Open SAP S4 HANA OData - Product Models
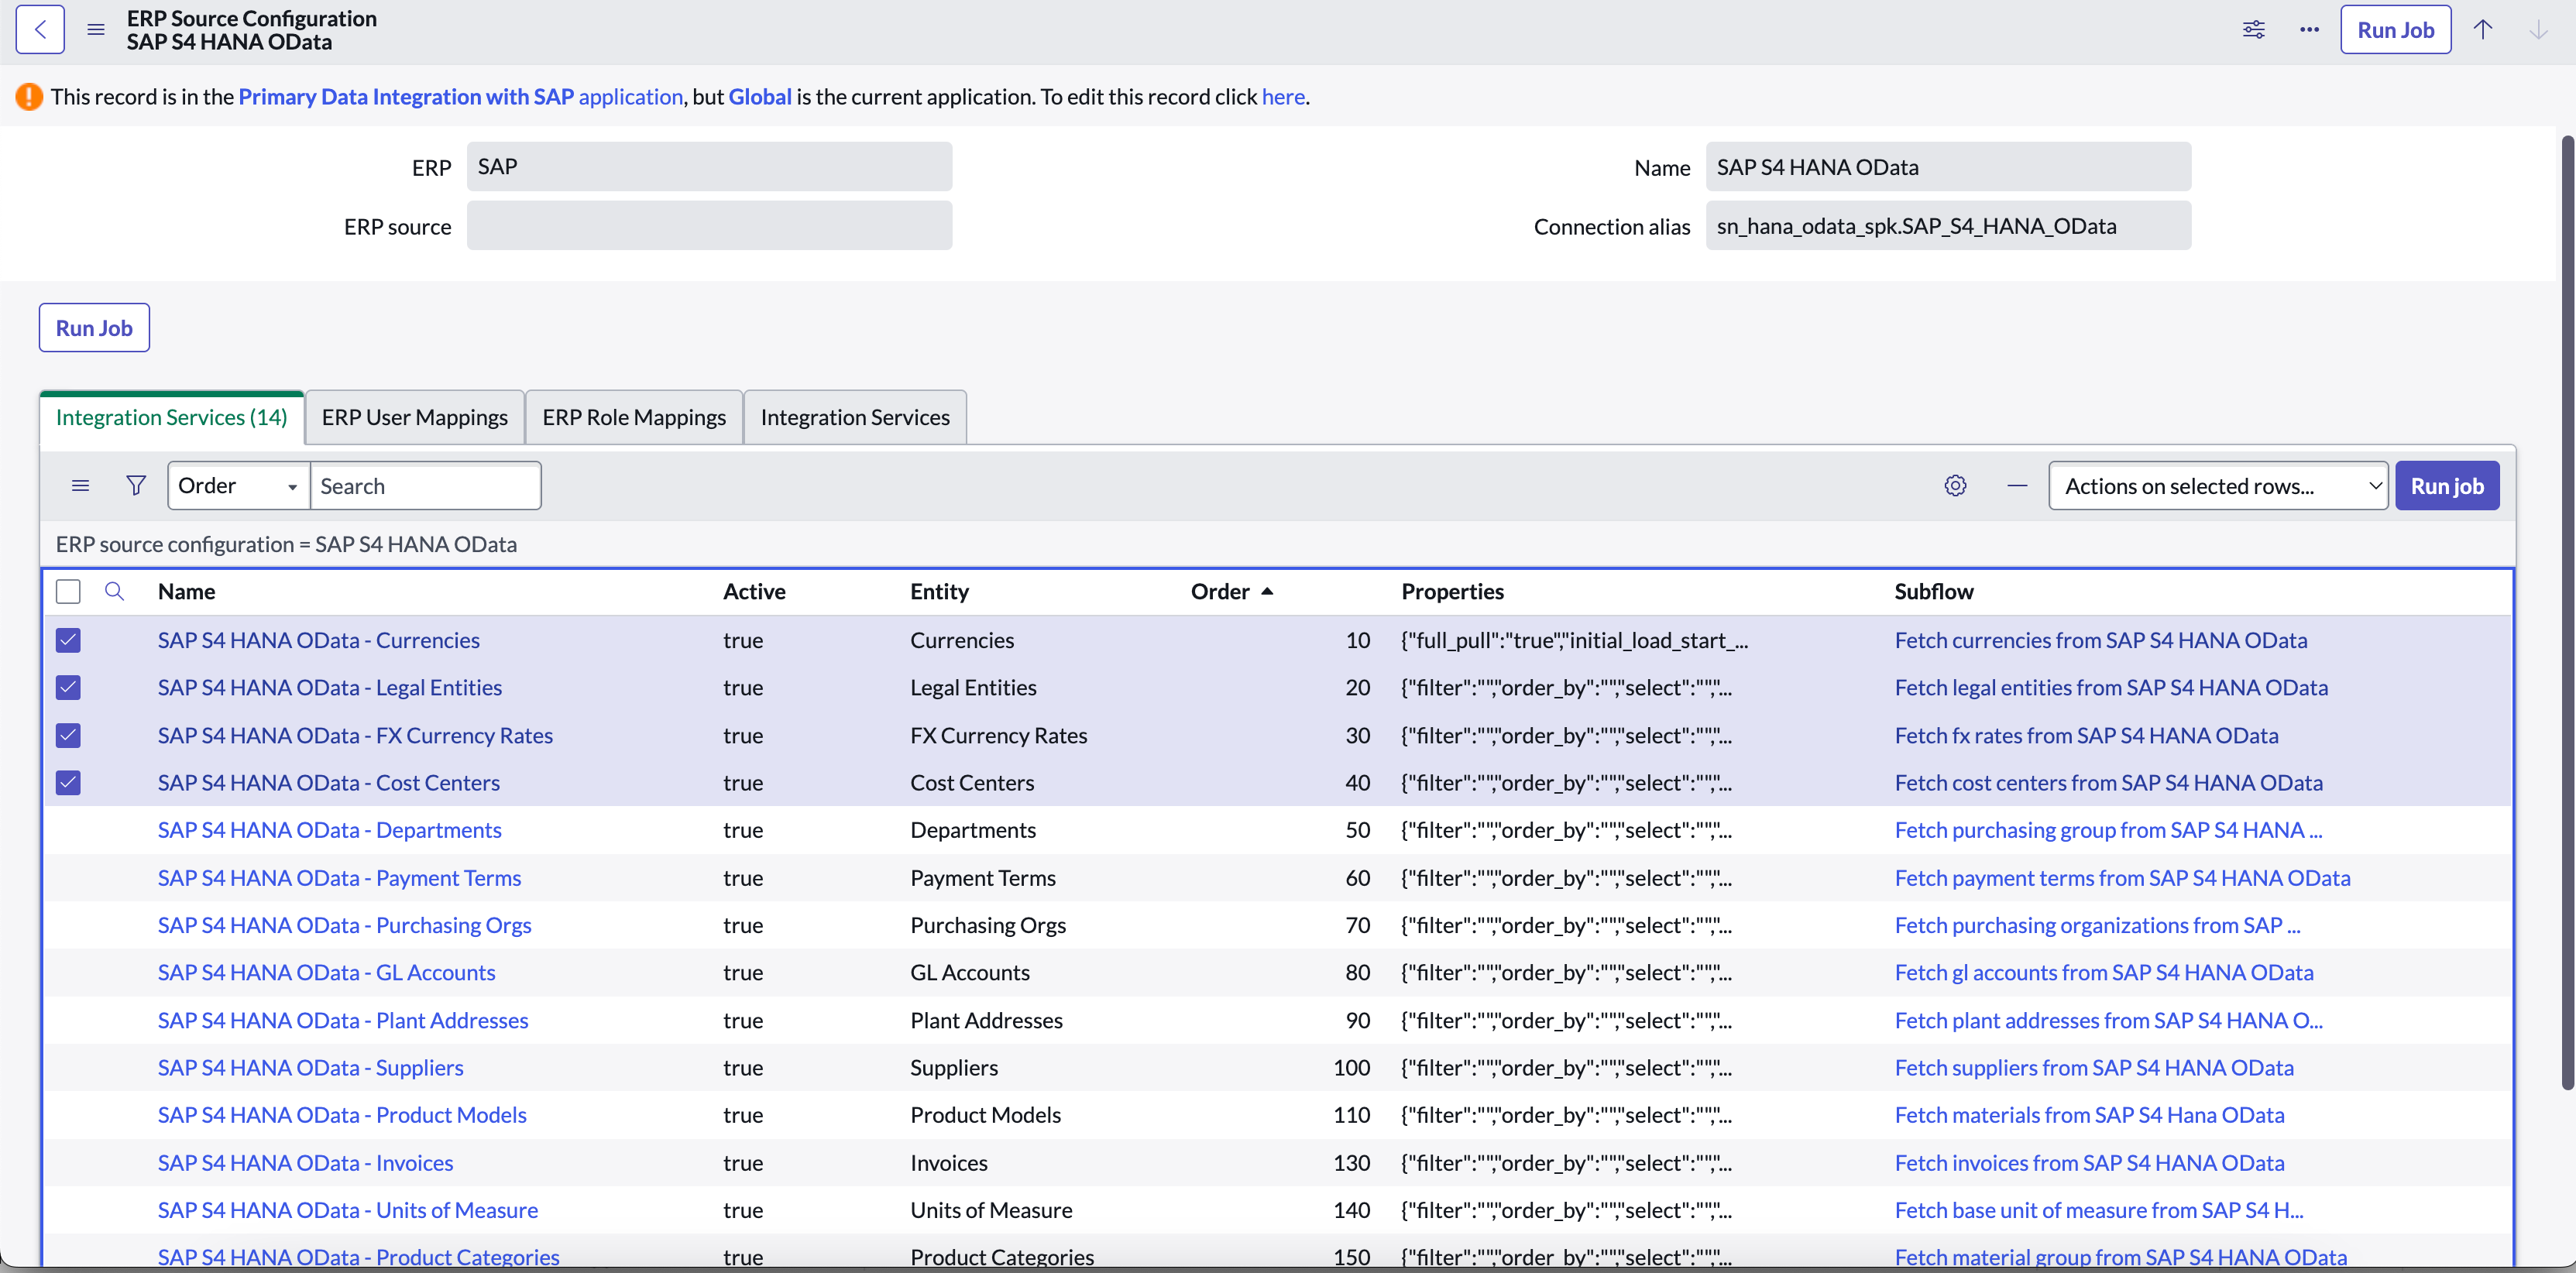The width and height of the screenshot is (2576, 1273). pos(342,1115)
